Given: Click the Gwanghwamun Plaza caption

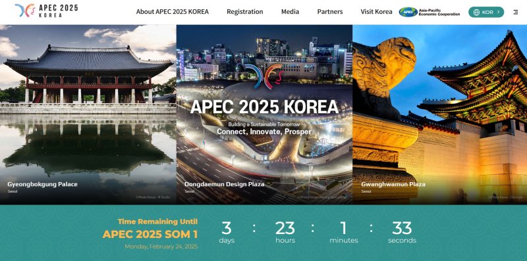Looking at the screenshot, I should coord(393,184).
